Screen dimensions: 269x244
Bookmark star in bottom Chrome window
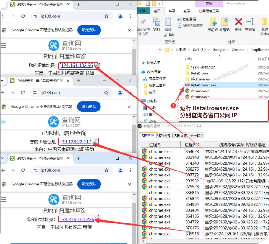107,170
